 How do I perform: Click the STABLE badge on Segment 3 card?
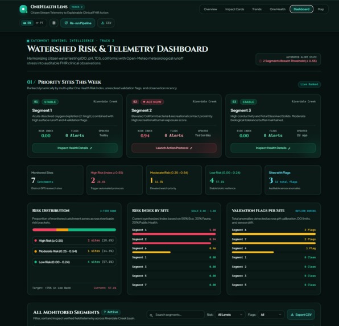pyautogui.click(x=248, y=102)
